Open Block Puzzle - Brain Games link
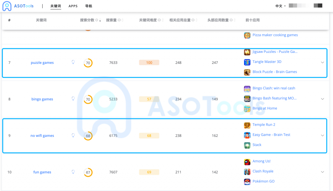Viewport: 333px width, 191px height. tap(274, 72)
